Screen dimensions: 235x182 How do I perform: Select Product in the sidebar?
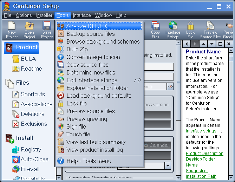pyautogui.click(x=21, y=48)
